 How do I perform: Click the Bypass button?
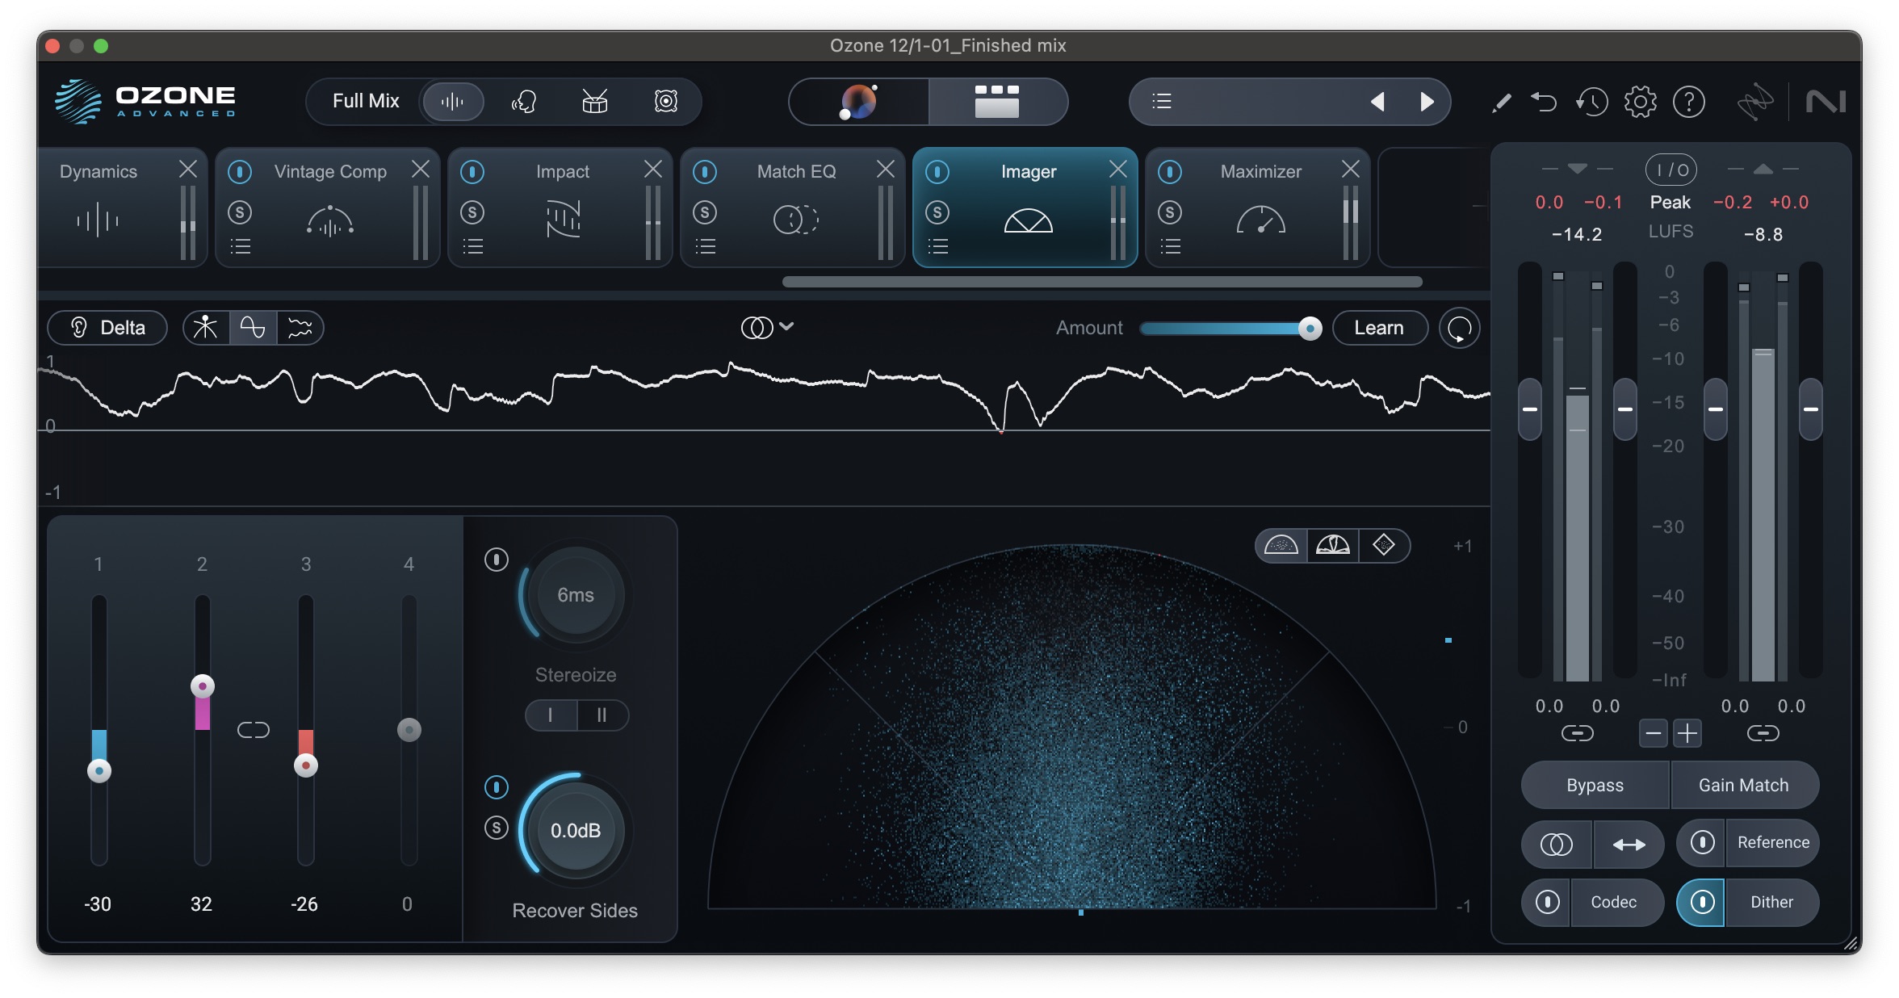(x=1595, y=785)
